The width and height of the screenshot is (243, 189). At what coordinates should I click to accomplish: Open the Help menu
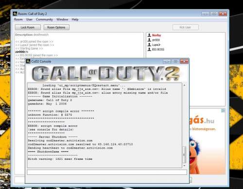[x=75, y=19]
